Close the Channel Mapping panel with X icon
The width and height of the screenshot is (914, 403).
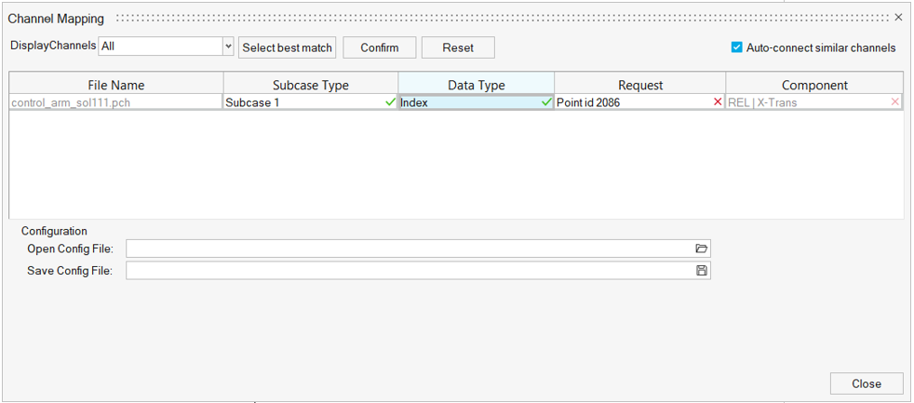coord(898,18)
